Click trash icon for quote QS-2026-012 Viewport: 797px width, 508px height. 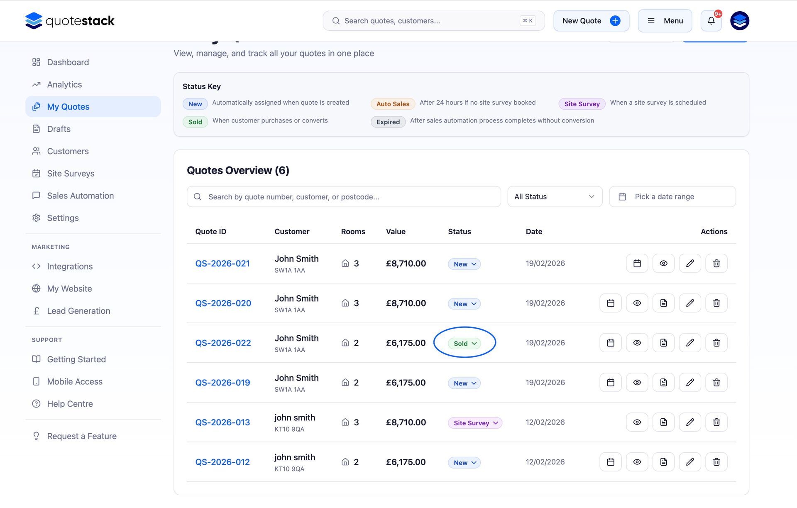pyautogui.click(x=716, y=462)
